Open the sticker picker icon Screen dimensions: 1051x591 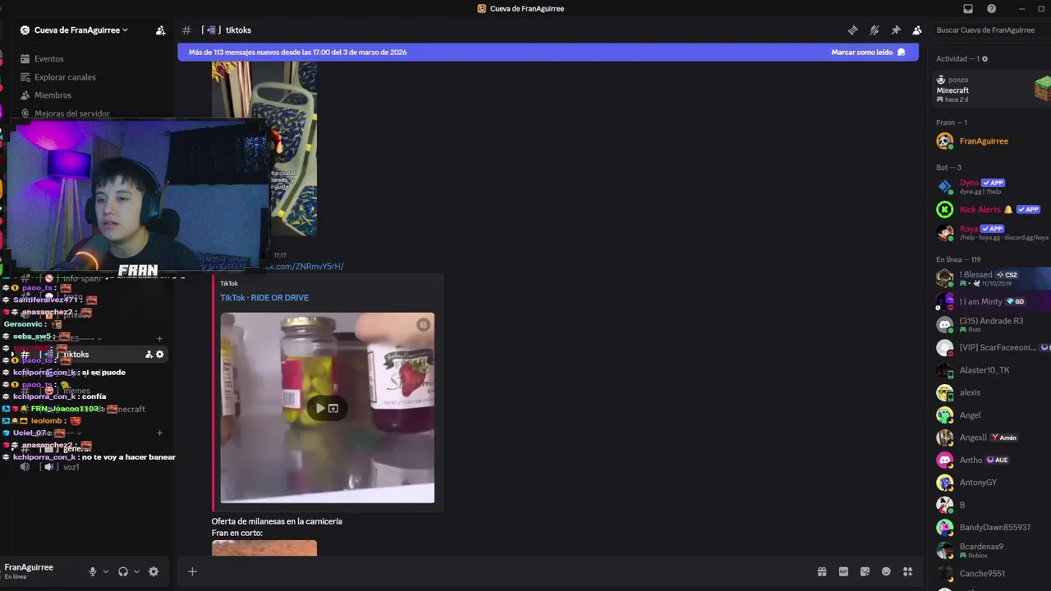[865, 571]
